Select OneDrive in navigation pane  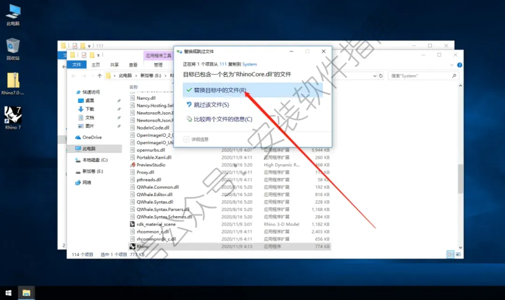point(88,137)
